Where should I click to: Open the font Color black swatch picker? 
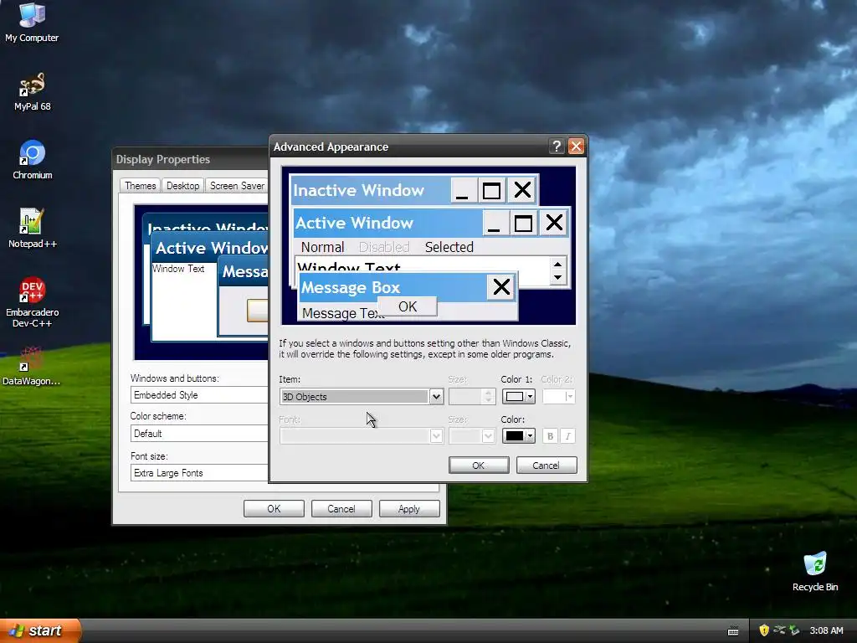[518, 435]
